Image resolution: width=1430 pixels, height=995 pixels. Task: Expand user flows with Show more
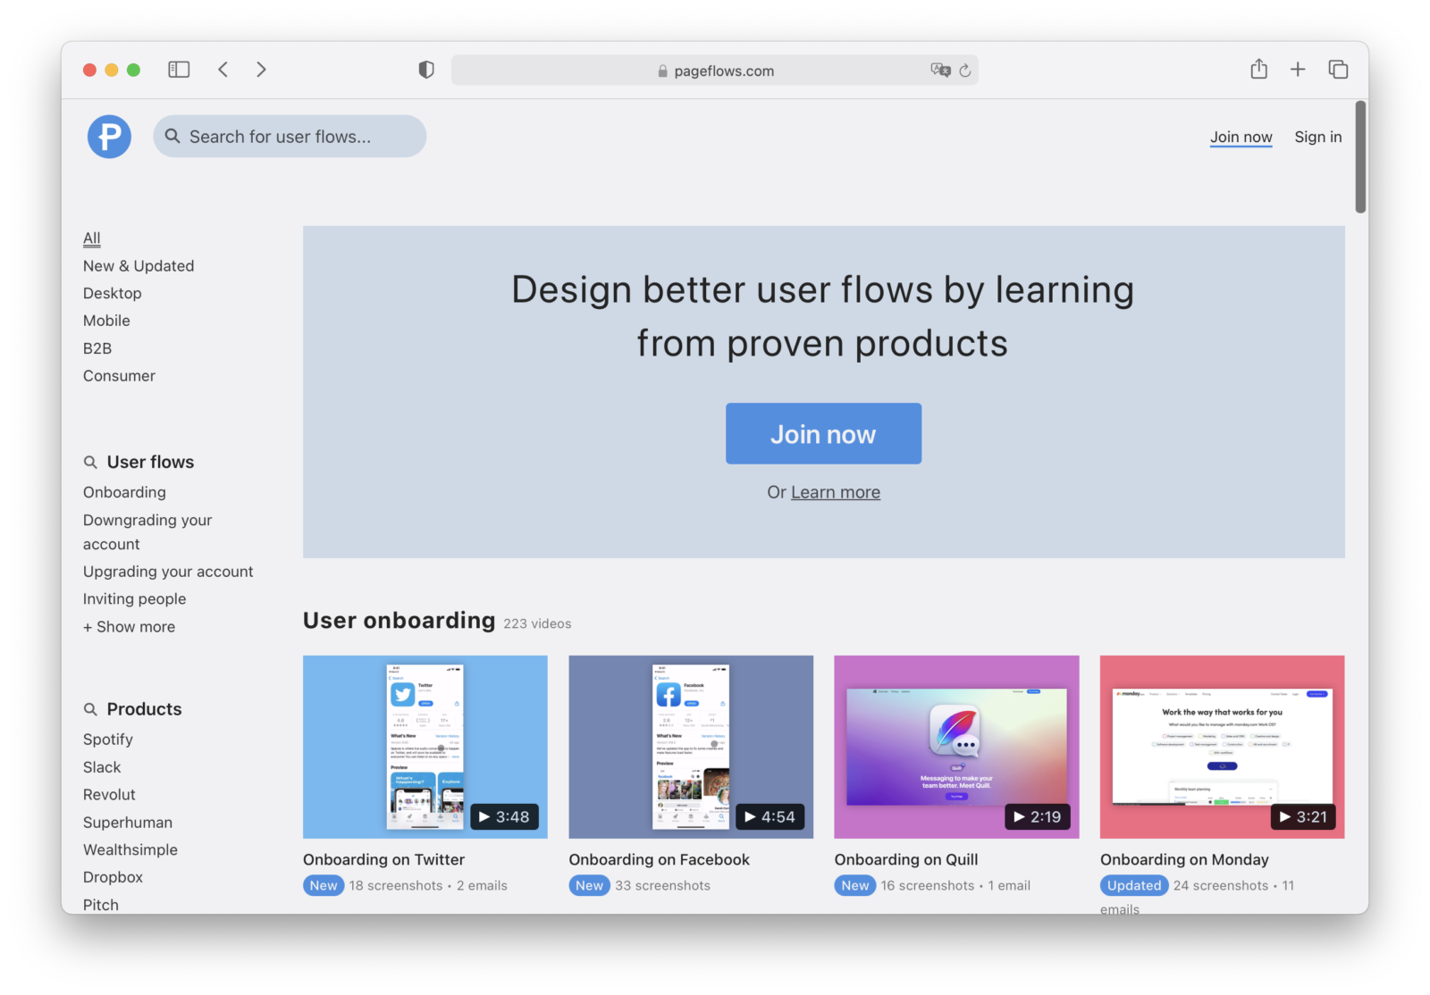click(129, 627)
